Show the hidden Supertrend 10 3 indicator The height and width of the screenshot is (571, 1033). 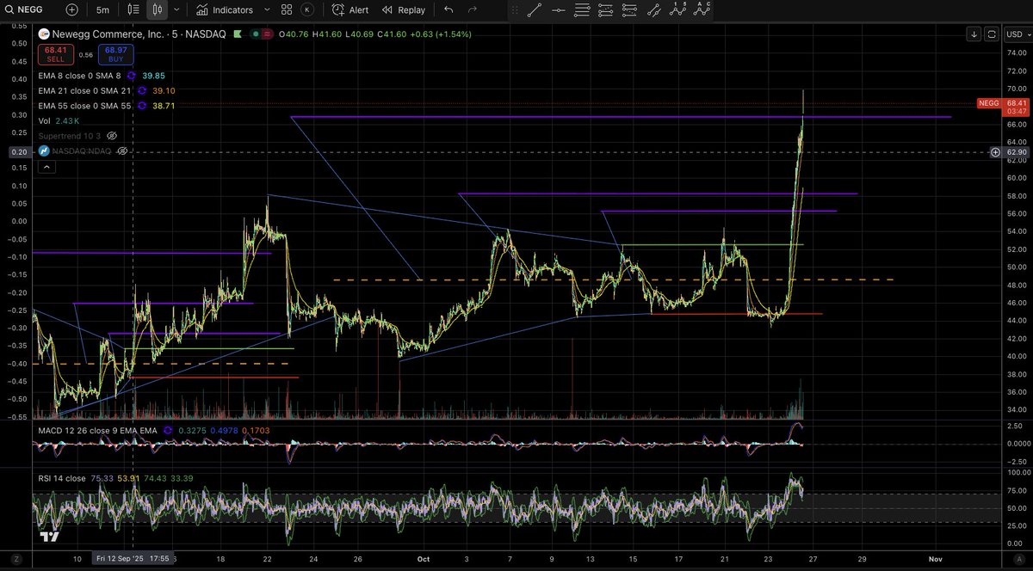tap(112, 136)
